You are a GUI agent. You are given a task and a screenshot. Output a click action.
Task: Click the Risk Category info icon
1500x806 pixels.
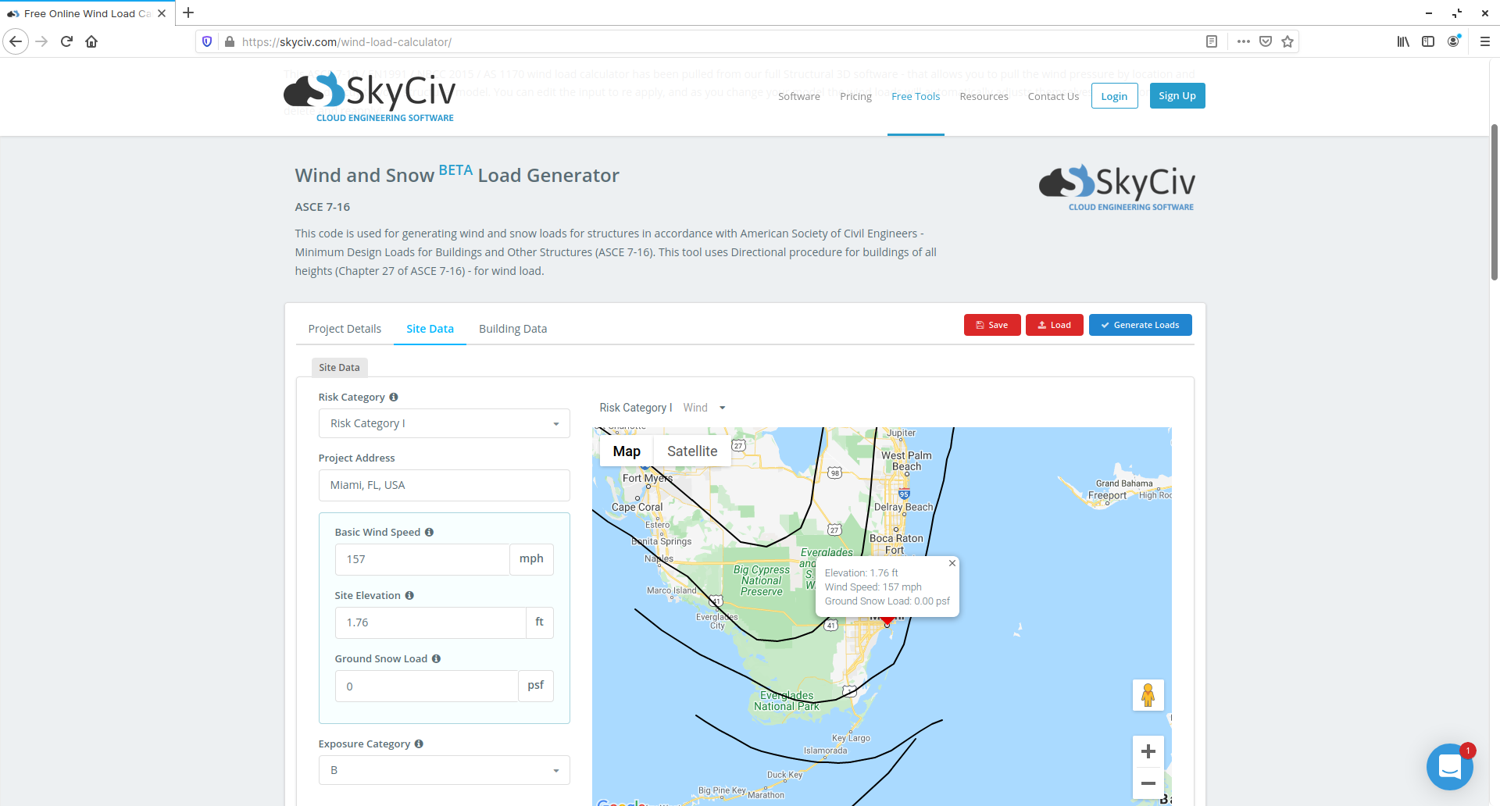[x=394, y=397]
